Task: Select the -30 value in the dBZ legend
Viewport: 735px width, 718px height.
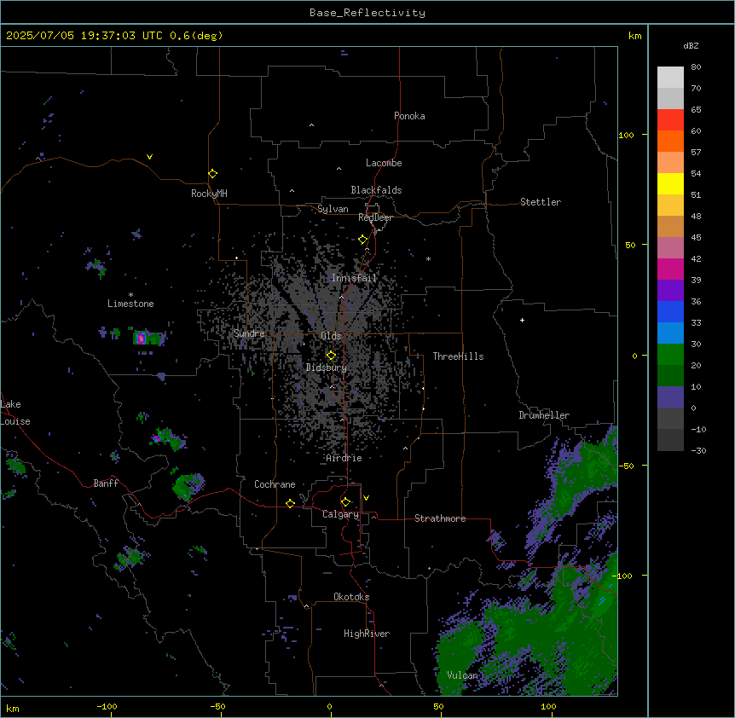Action: click(698, 450)
